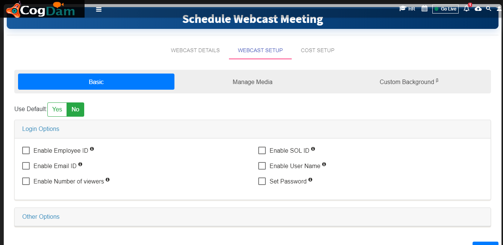
Task: Open the notifications bell
Action: [x=467, y=9]
